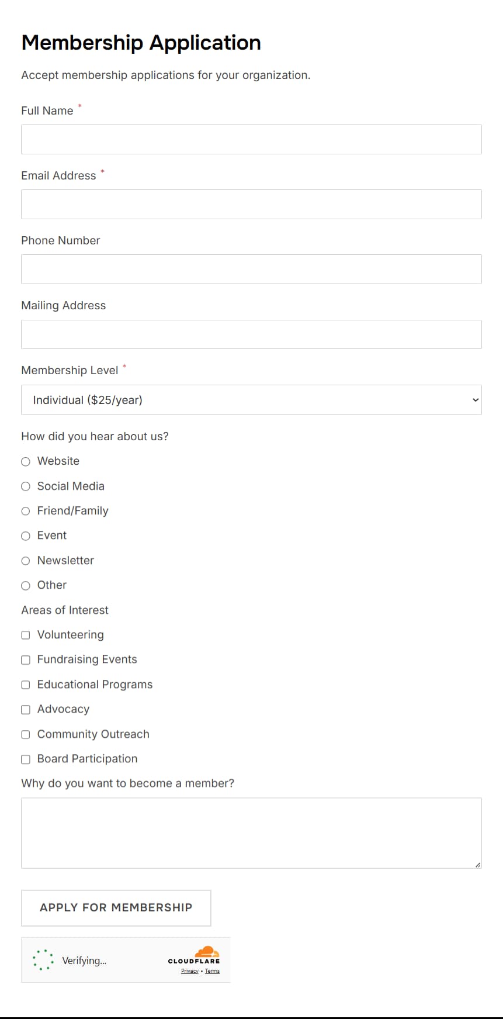Select the Website radio option

[x=26, y=461]
